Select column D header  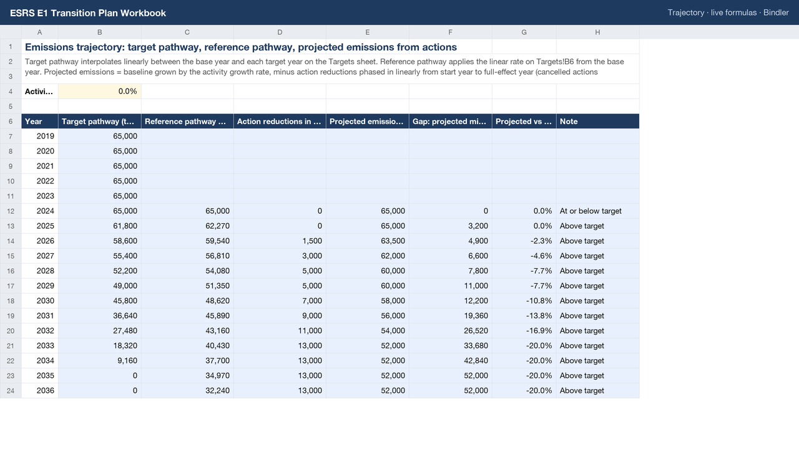pyautogui.click(x=280, y=32)
